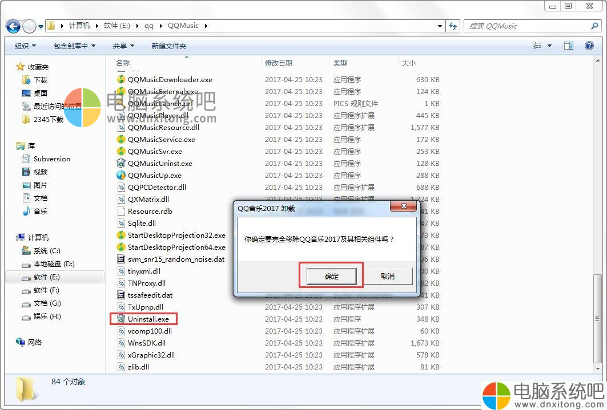Click 确定 in the uninstall dialog
The image size is (607, 410).
tap(331, 277)
